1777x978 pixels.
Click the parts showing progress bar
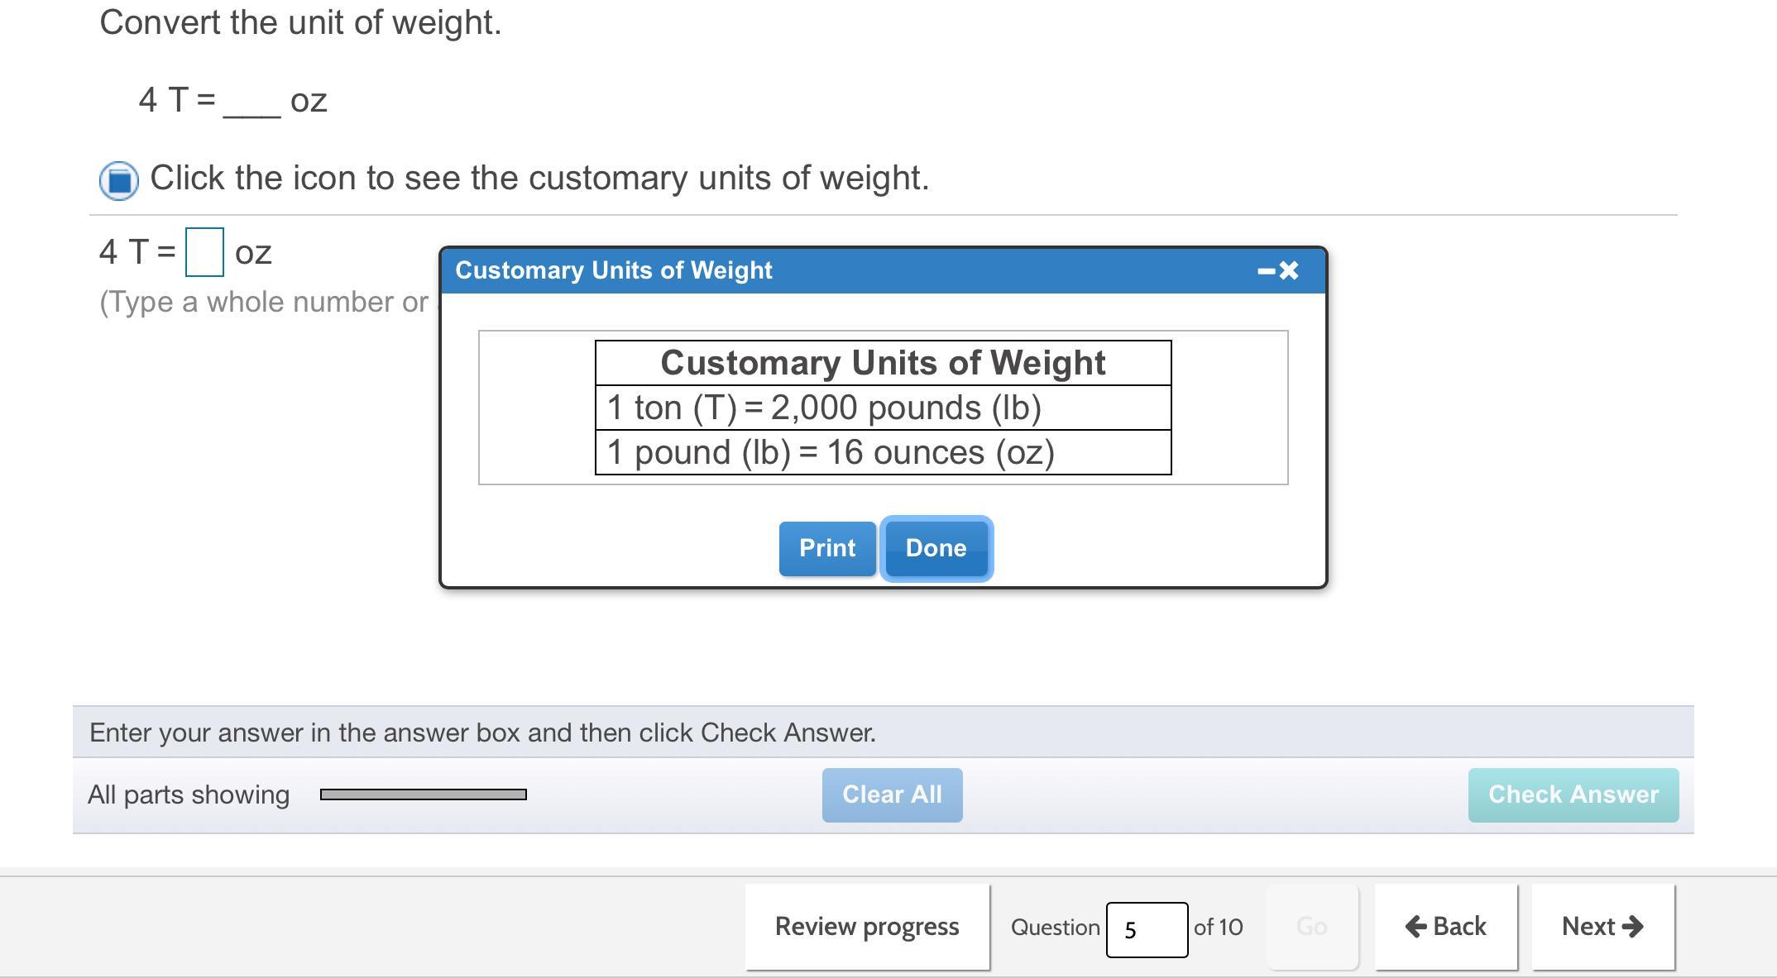click(423, 794)
